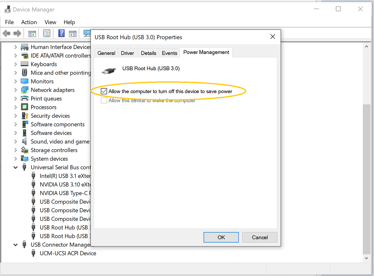Collapse the USB Connector Managers node

[16, 244]
